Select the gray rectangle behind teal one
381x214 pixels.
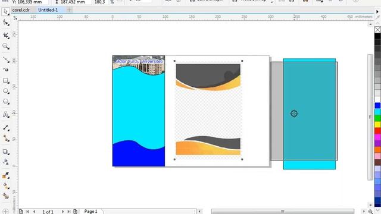pos(276,111)
